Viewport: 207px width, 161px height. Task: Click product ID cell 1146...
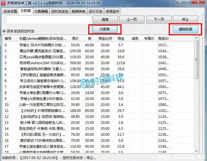point(163,146)
